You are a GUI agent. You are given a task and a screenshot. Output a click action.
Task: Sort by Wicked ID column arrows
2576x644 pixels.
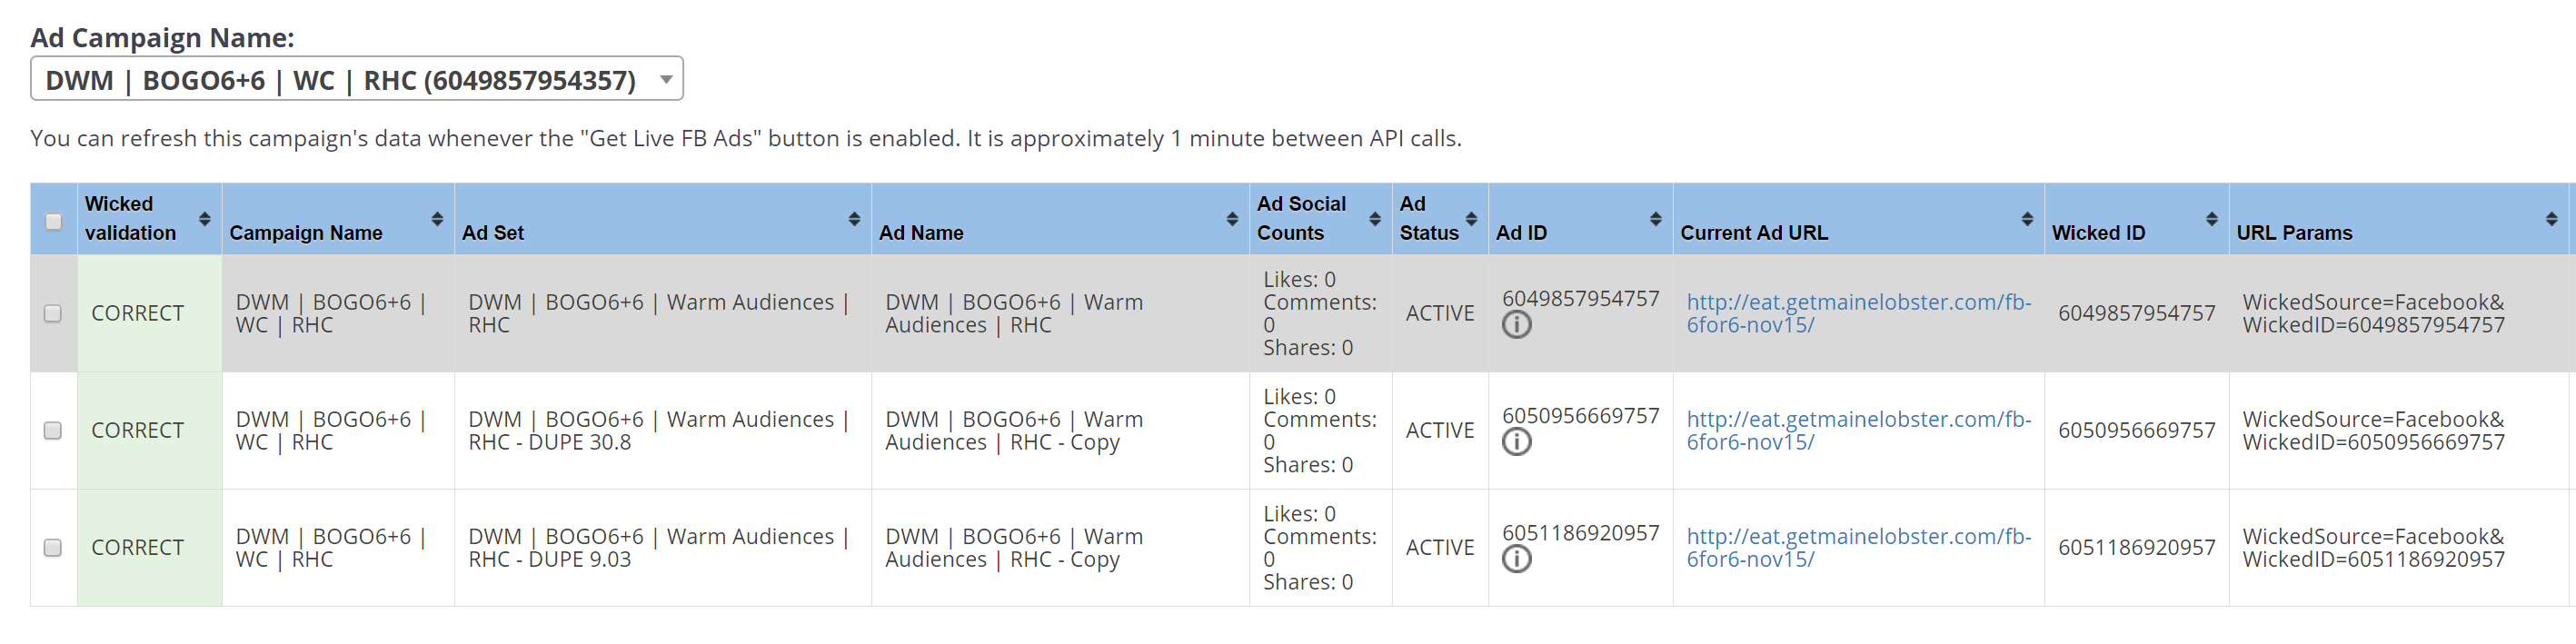(x=2212, y=218)
